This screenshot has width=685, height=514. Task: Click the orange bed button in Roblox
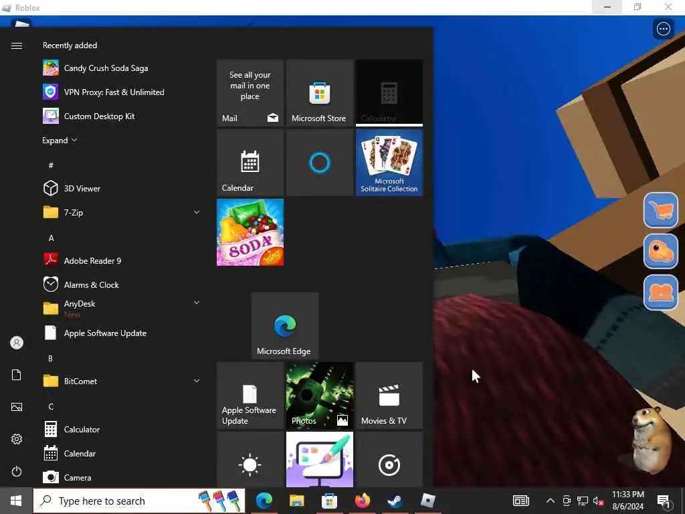click(660, 292)
